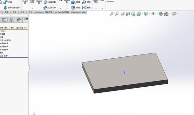Click the Instant3D button
The height and width of the screenshot is (115, 194).
point(110,1)
